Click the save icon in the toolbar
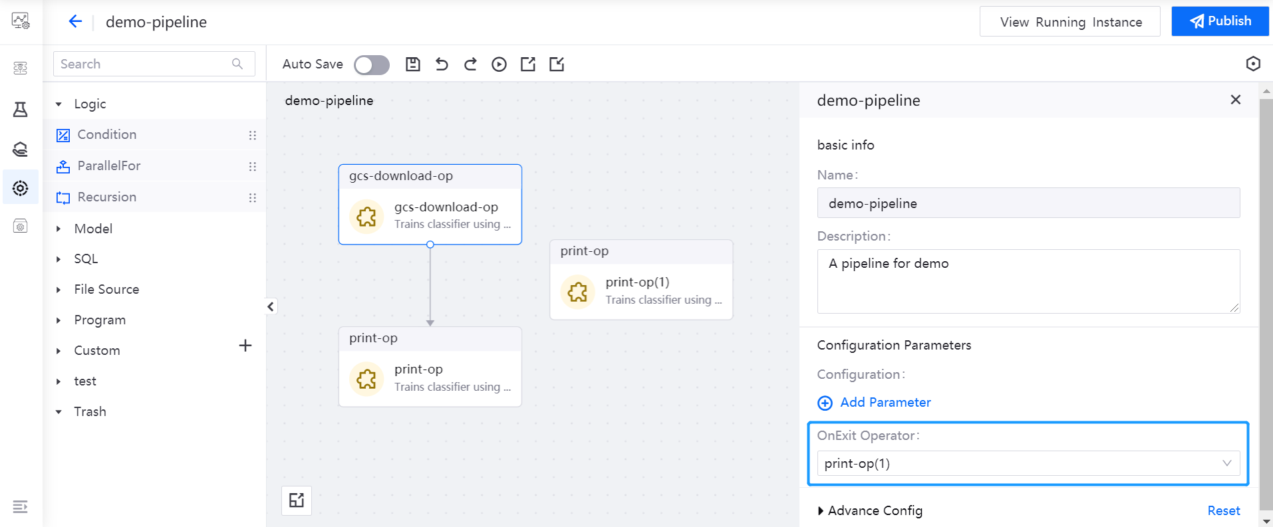The height and width of the screenshot is (527, 1273). tap(413, 64)
